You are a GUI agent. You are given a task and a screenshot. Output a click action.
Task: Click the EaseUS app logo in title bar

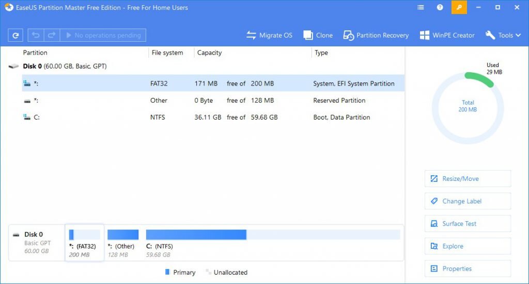(9, 7)
